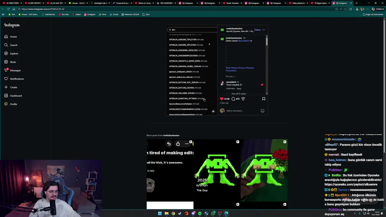386x217 pixels.
Task: Open comments using the speech bubble icon
Action: coord(233,99)
